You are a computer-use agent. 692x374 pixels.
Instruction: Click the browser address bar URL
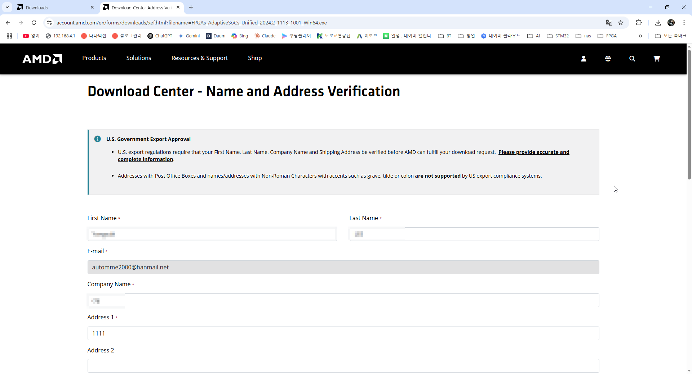192,23
